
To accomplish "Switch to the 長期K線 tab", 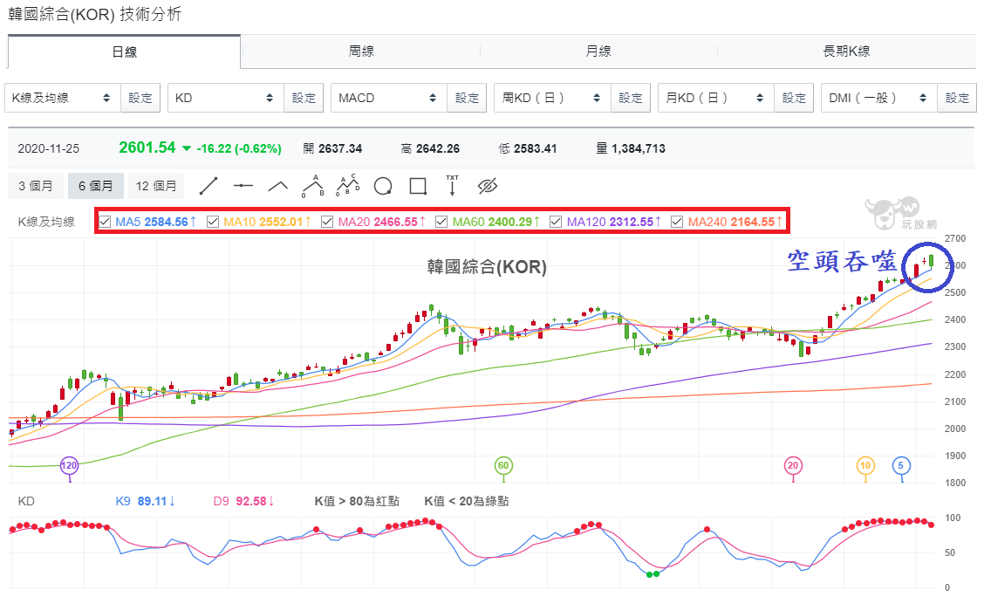I will (846, 51).
